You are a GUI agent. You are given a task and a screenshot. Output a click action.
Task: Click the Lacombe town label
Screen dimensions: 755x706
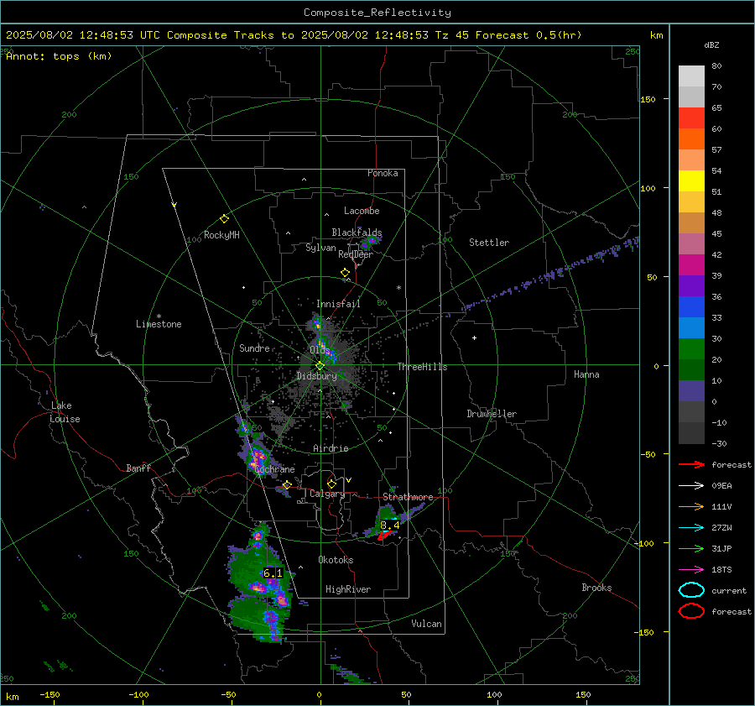click(362, 211)
